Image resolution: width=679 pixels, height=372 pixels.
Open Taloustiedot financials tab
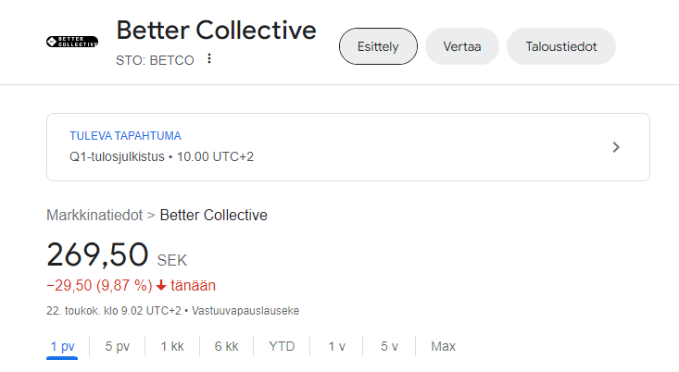click(560, 46)
